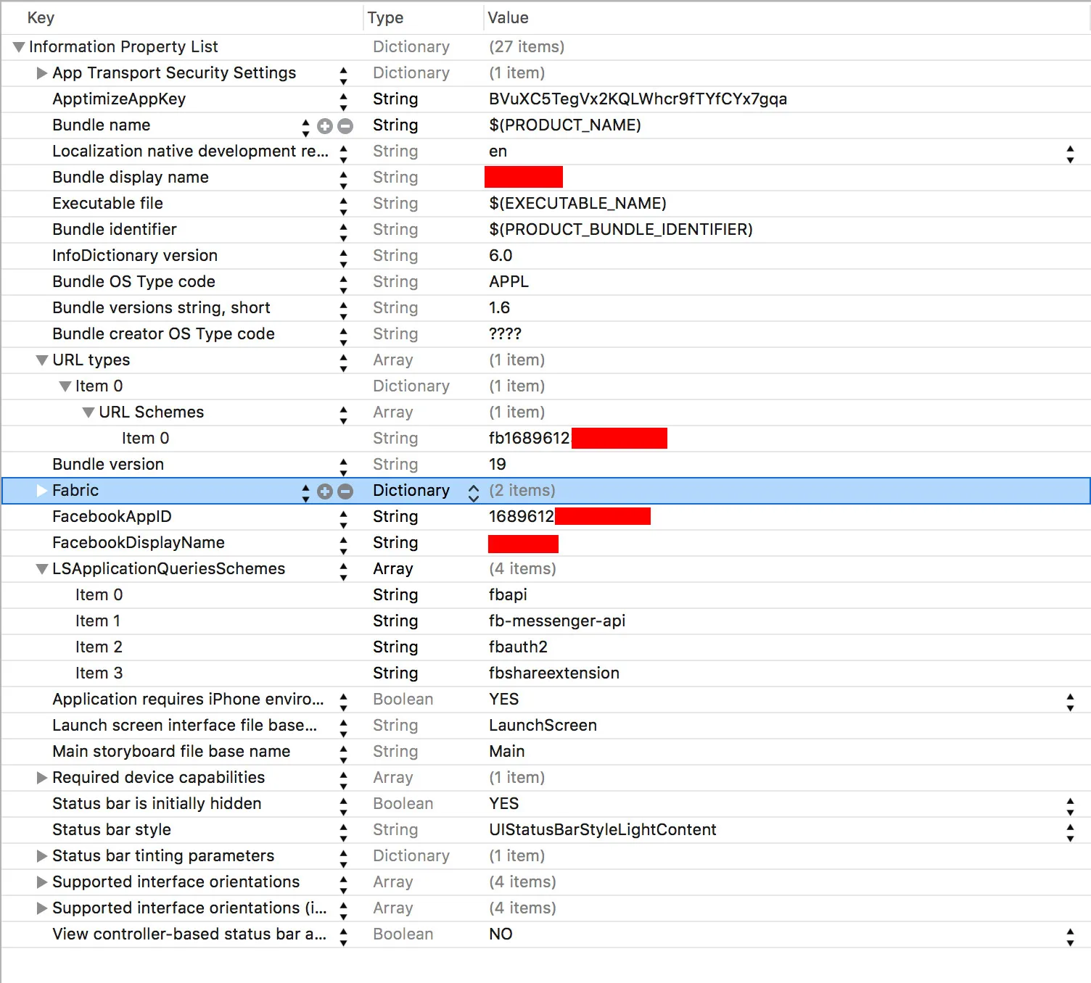
Task: Click key stepper on Bundle creator OS Type code
Action: (343, 336)
